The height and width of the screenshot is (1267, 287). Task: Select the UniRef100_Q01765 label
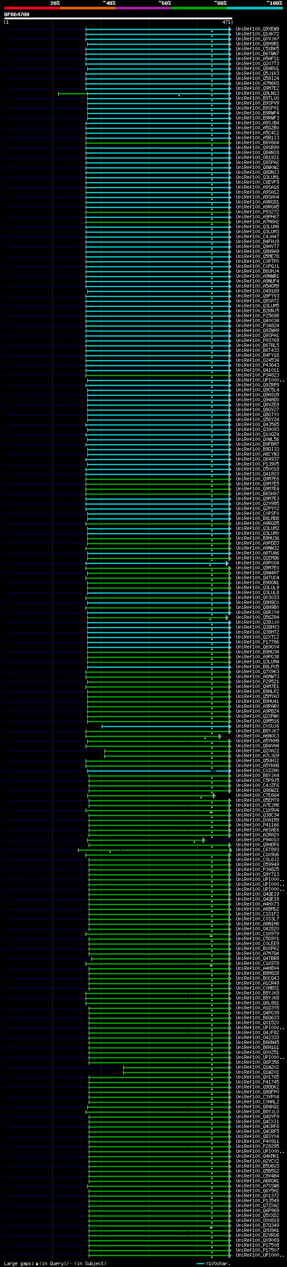[257, 1078]
